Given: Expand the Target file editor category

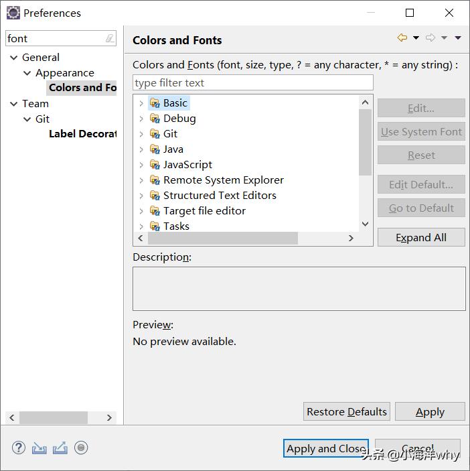Looking at the screenshot, I should click(x=141, y=211).
